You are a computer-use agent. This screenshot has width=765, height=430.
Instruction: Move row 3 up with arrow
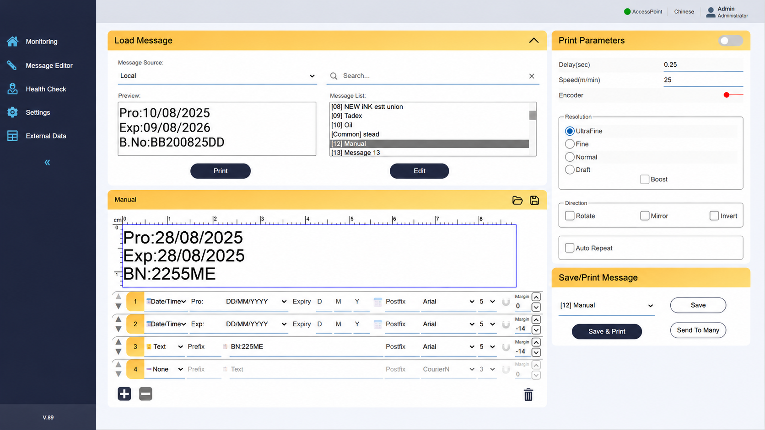[119, 342]
